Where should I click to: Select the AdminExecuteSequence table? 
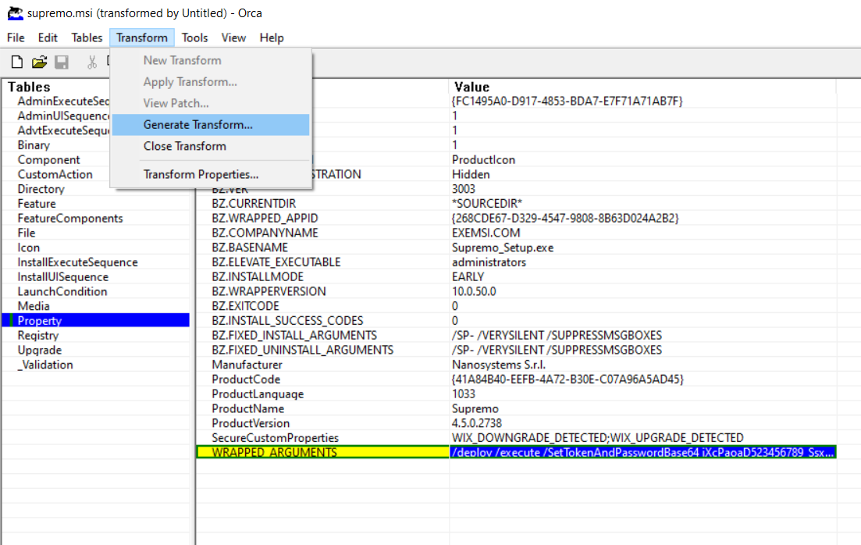pyautogui.click(x=63, y=101)
